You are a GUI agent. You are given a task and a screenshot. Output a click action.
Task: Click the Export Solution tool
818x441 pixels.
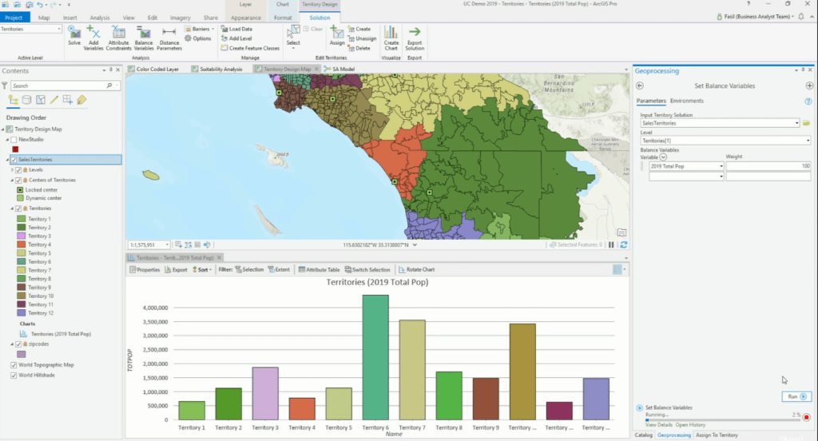coord(415,38)
